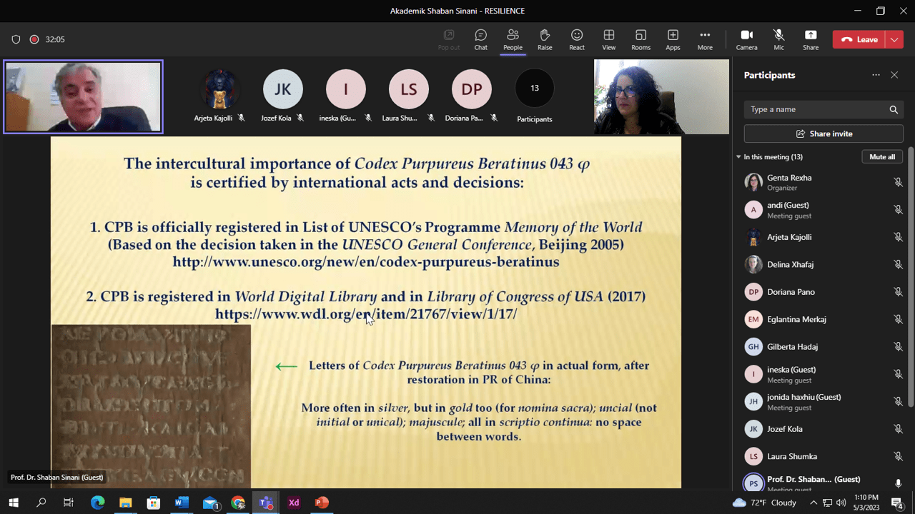Mute organizer Genta Rexha
Screen dimensions: 915x514
click(x=898, y=182)
